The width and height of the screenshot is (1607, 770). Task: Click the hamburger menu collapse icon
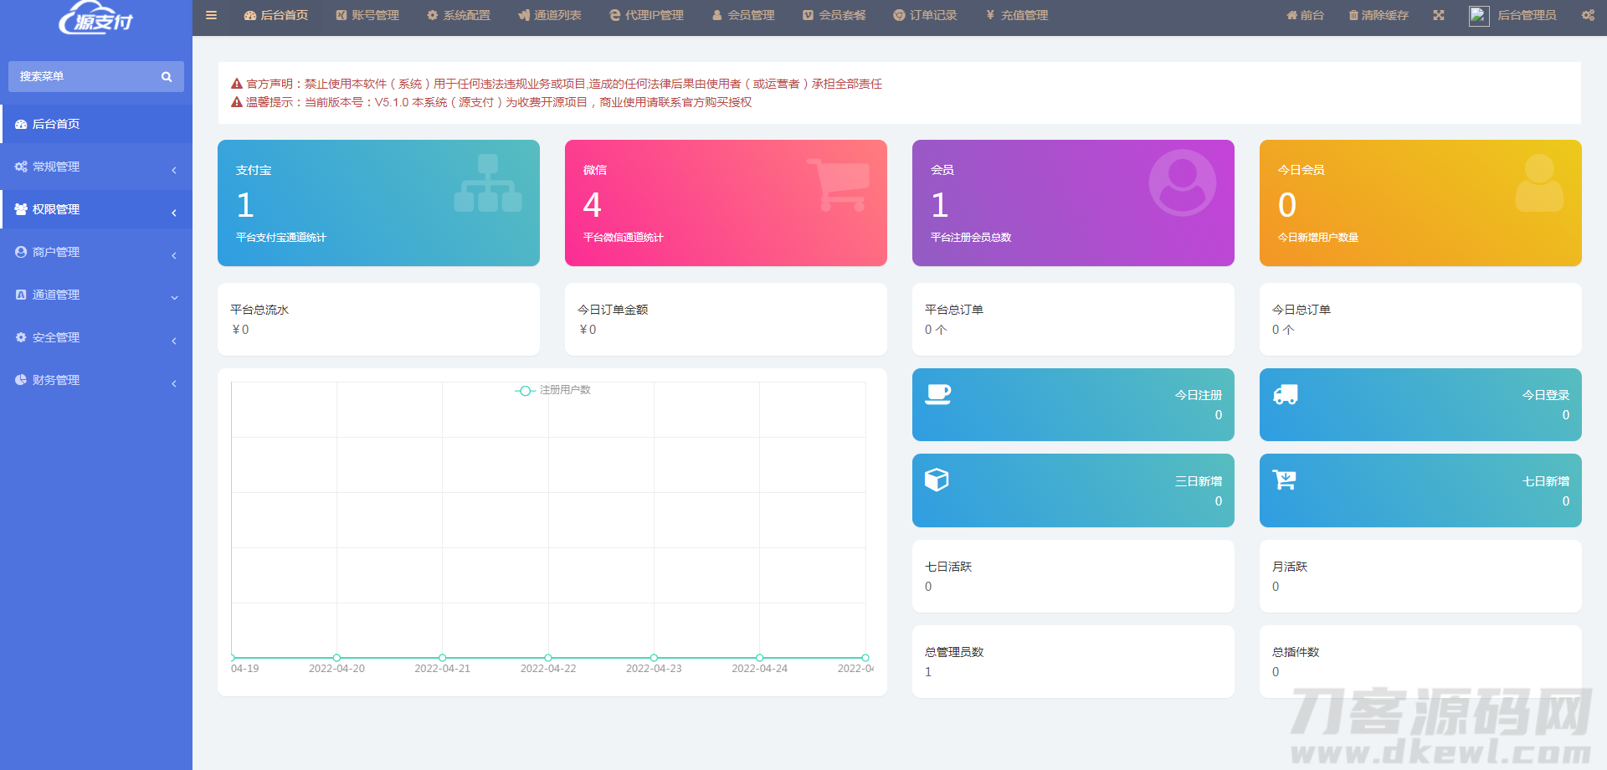click(x=211, y=15)
